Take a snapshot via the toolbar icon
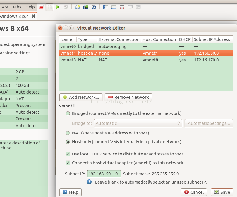 [78, 7]
